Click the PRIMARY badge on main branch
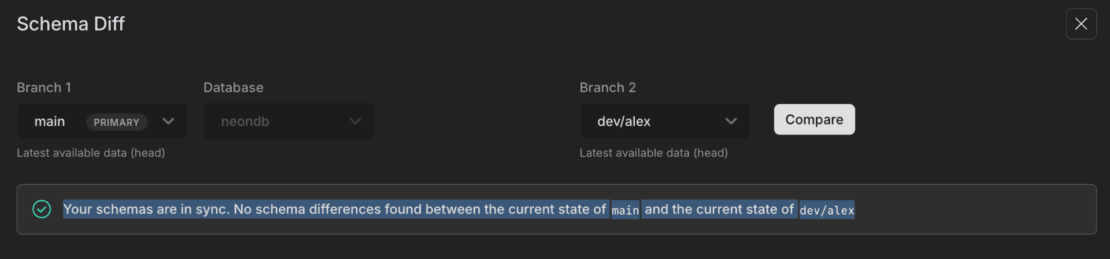The width and height of the screenshot is (1110, 259). click(116, 122)
